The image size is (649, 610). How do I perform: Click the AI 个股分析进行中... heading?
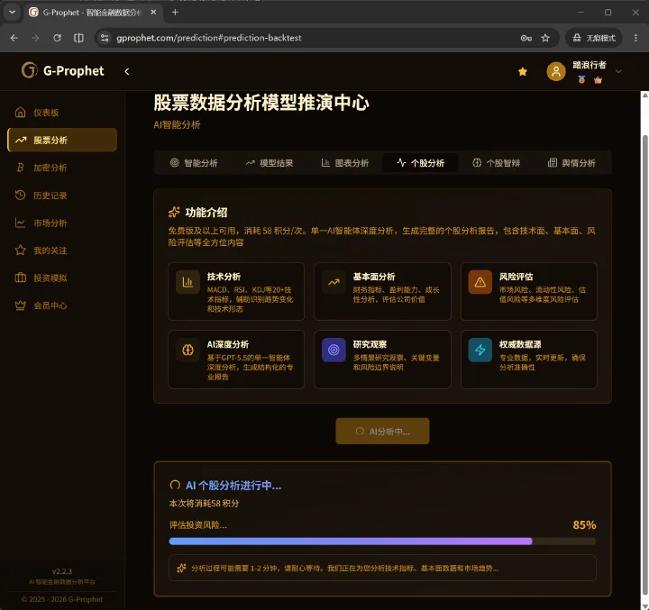(233, 486)
